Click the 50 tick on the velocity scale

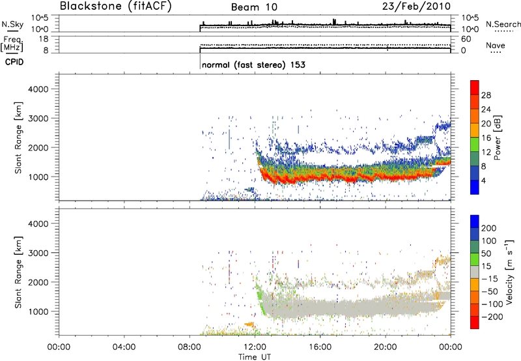[486, 253]
